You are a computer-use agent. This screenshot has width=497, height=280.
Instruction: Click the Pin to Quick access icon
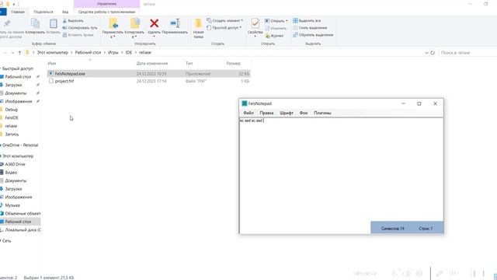[x=7, y=23]
